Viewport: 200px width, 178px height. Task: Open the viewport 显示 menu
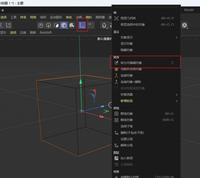click(x=3, y=33)
